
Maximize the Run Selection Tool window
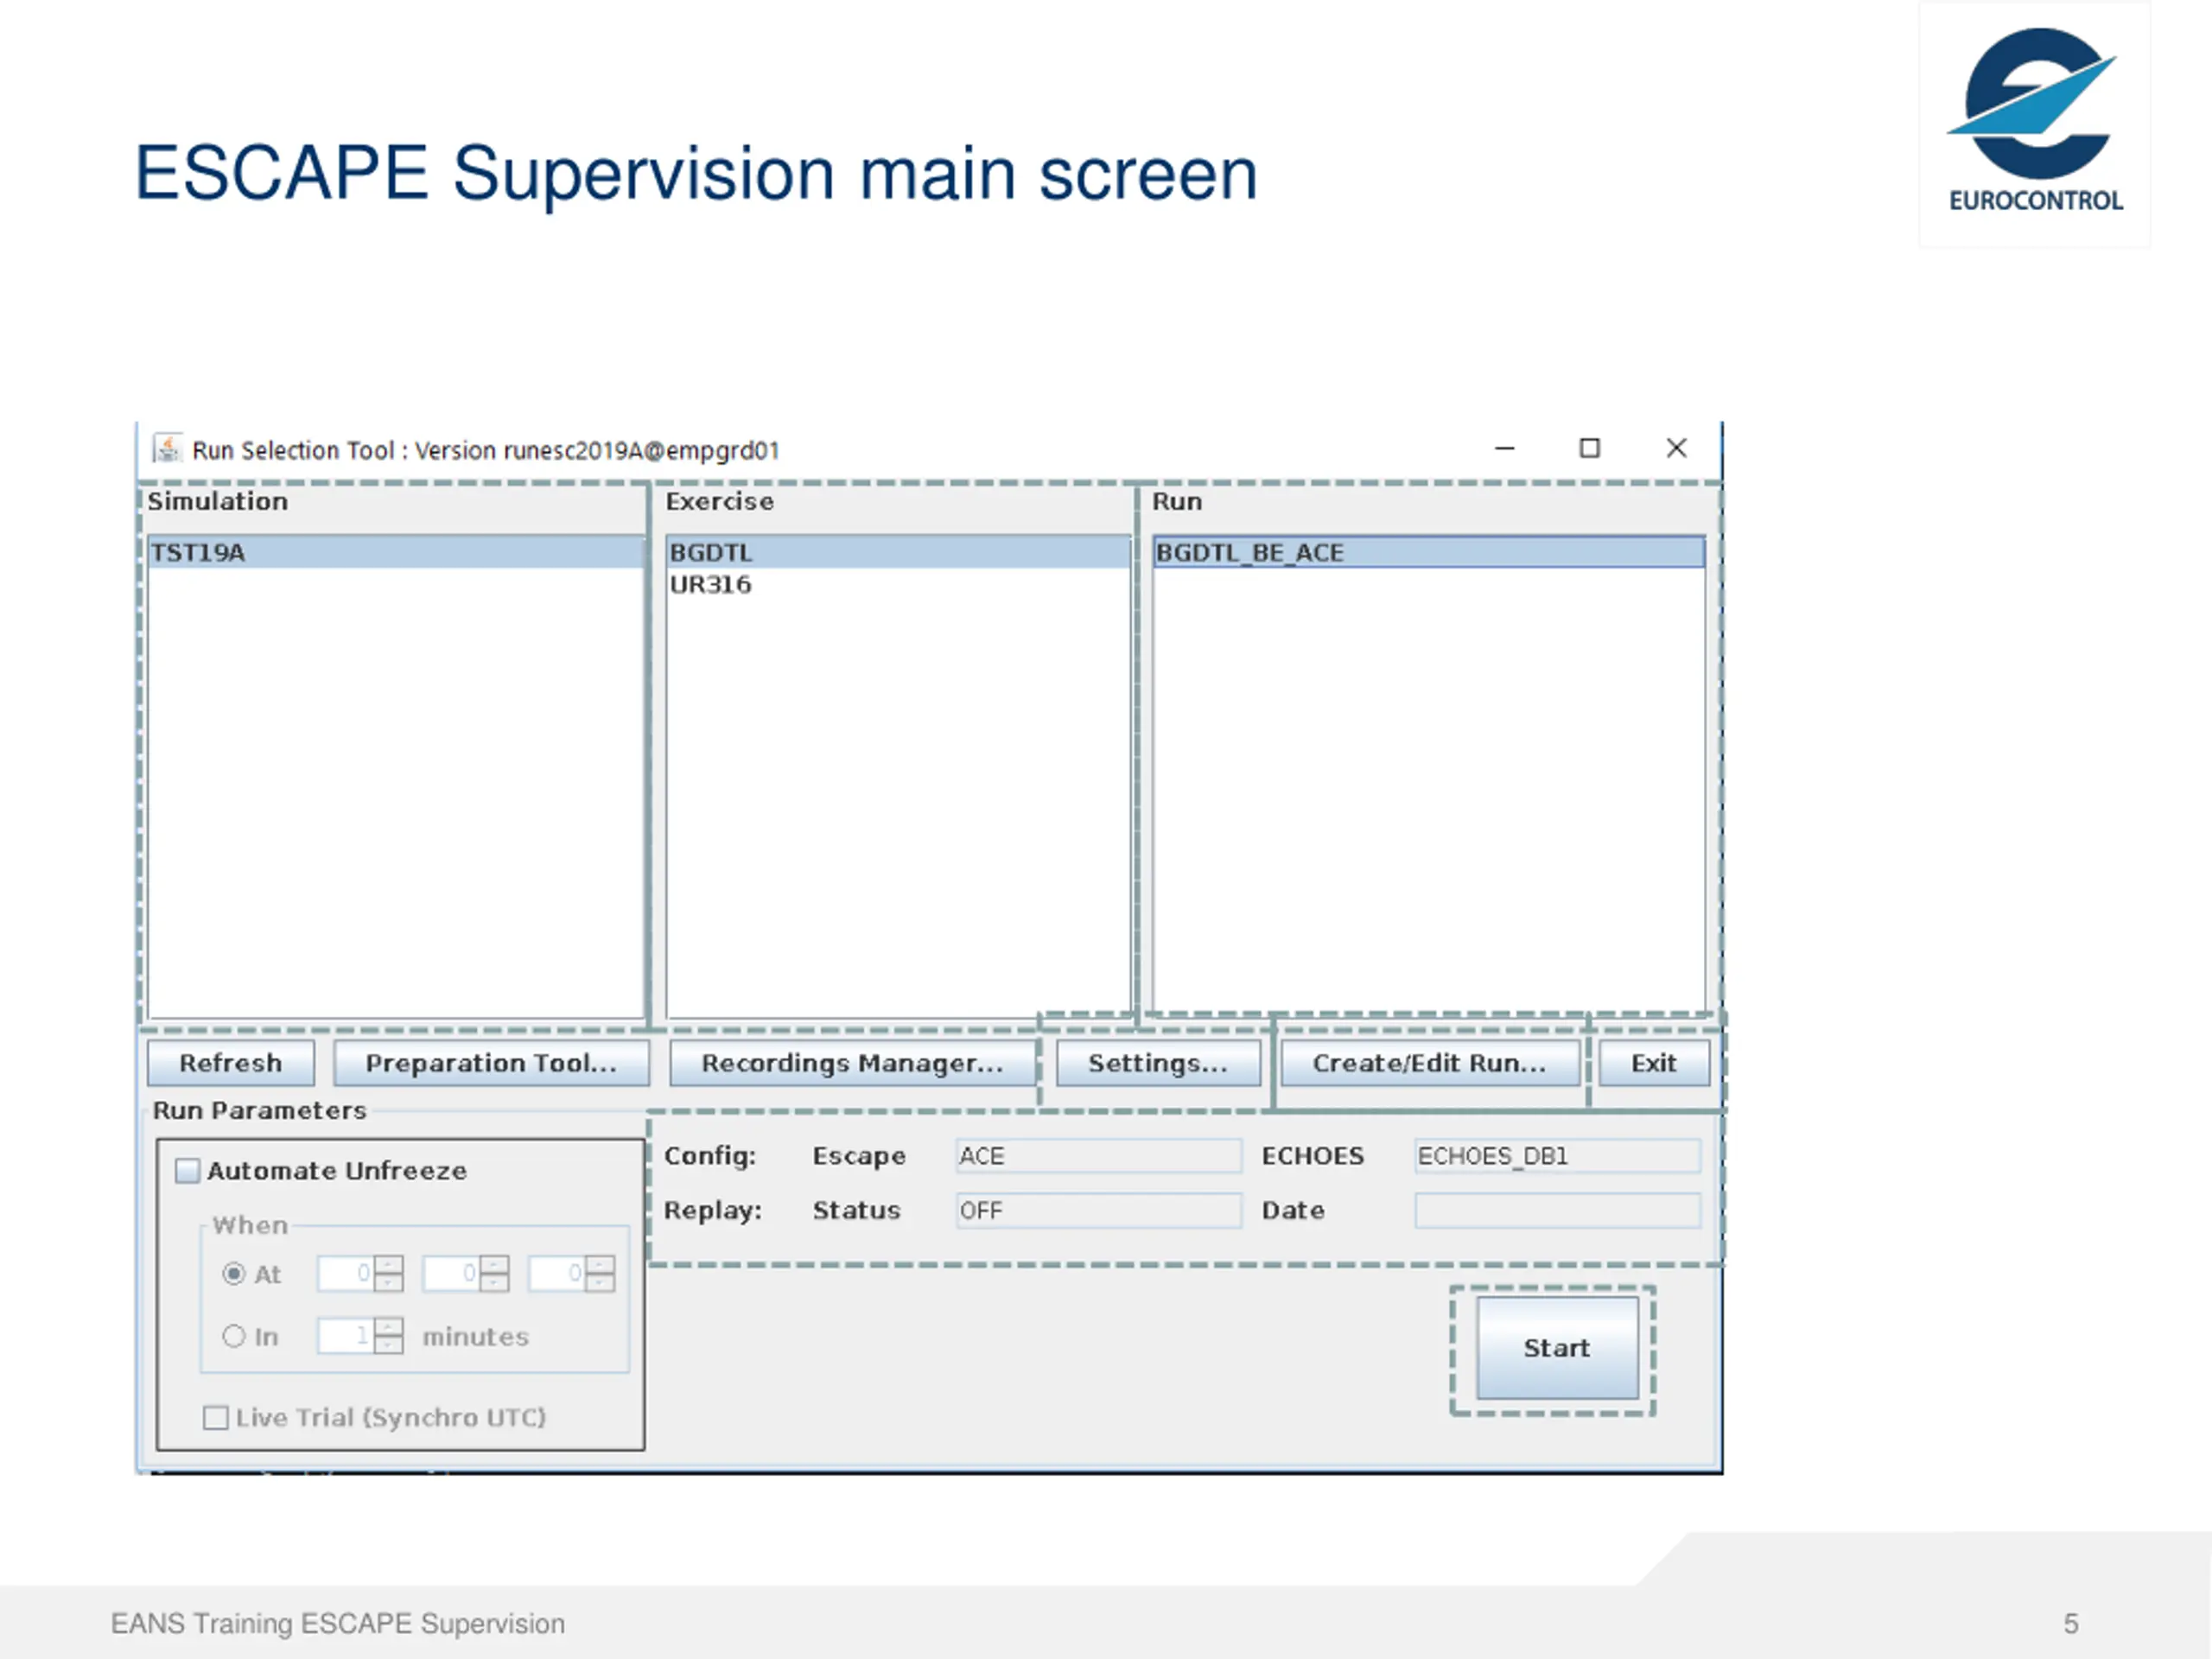coord(1590,448)
